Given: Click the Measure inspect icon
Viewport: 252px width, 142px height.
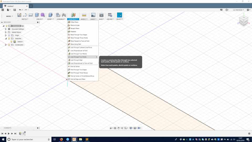Looking at the screenshot, I should 84,15.
